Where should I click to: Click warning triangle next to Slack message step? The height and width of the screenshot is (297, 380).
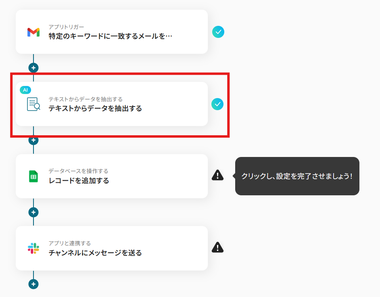point(217,247)
